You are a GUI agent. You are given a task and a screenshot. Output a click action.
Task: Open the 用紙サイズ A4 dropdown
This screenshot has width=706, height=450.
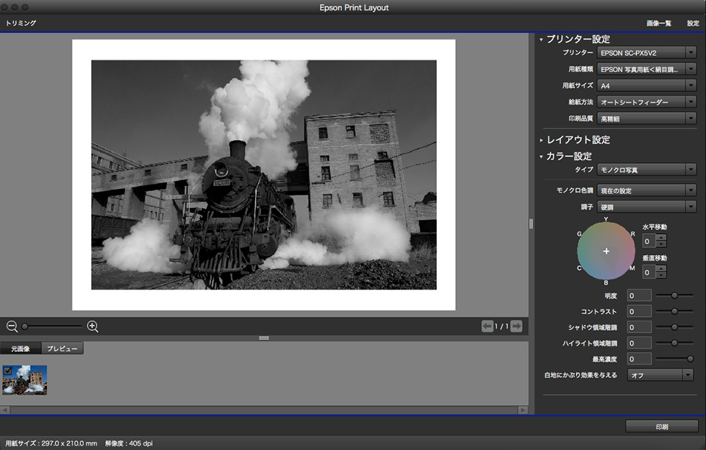[x=646, y=85]
